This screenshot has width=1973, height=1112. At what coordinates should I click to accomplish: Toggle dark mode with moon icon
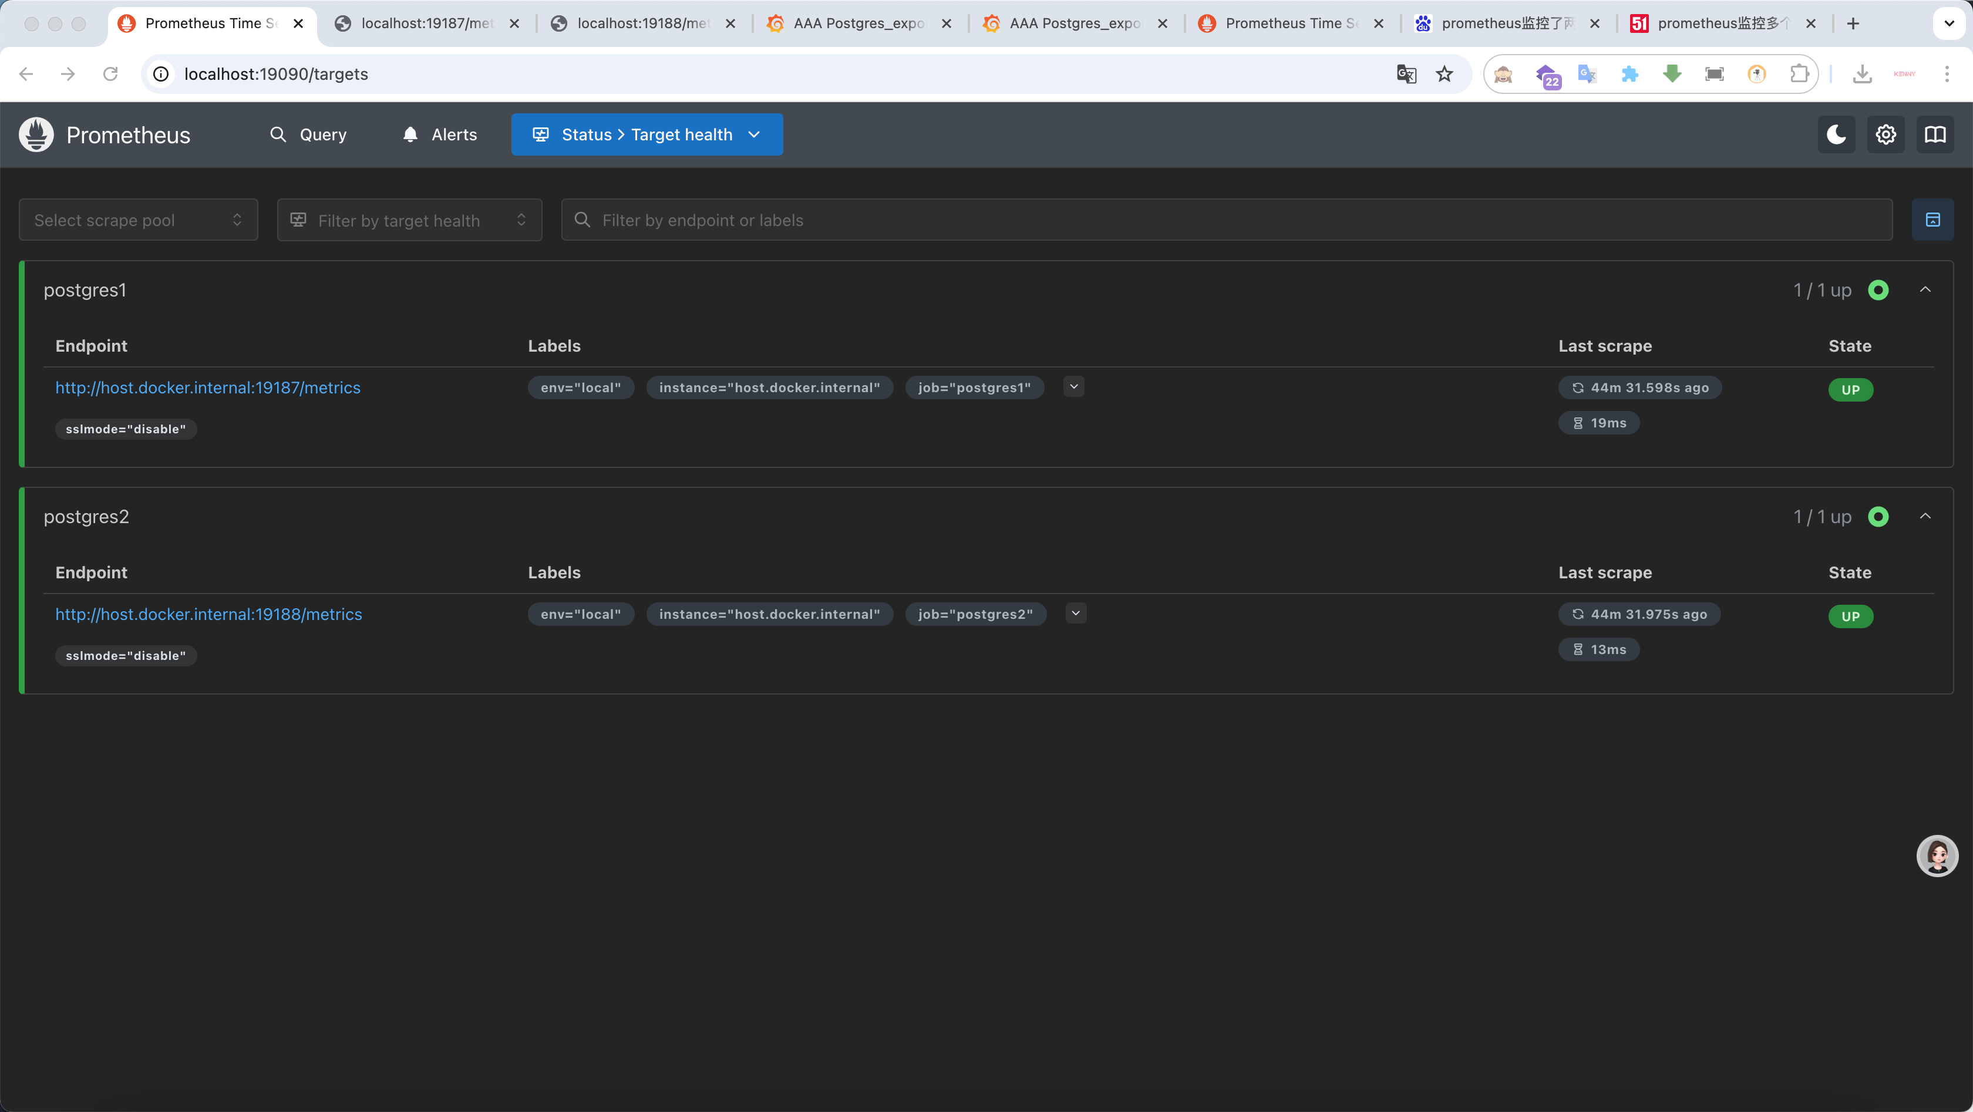point(1836,135)
